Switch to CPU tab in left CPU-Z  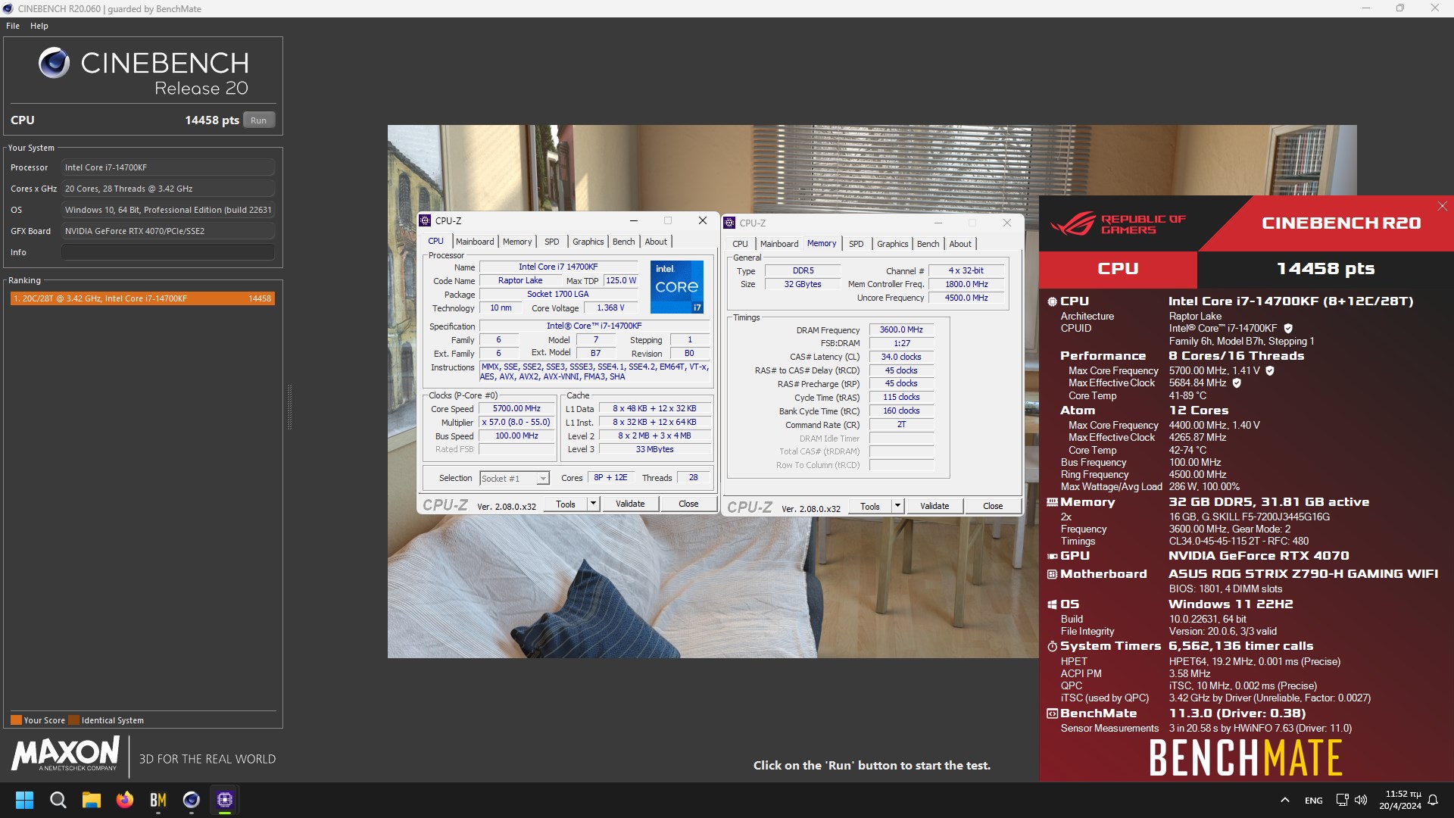[436, 242]
